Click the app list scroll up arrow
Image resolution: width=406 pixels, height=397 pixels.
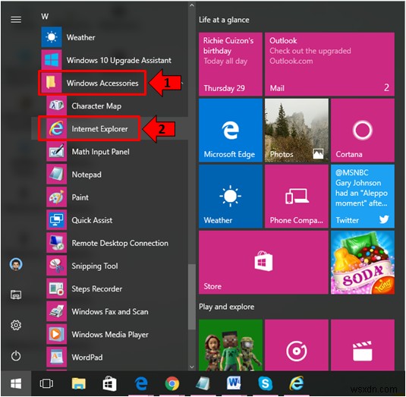pos(191,5)
